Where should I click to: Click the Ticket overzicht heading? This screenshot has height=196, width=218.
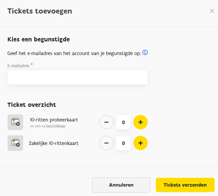[x=32, y=105]
